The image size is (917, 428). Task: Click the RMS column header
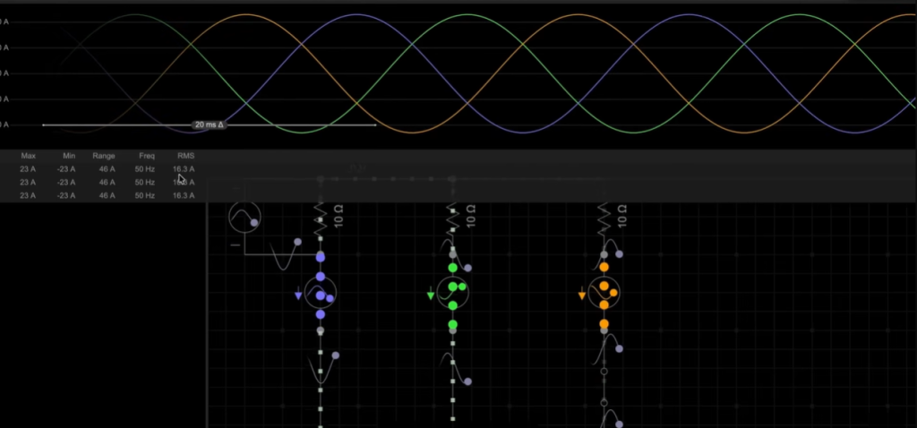(185, 156)
